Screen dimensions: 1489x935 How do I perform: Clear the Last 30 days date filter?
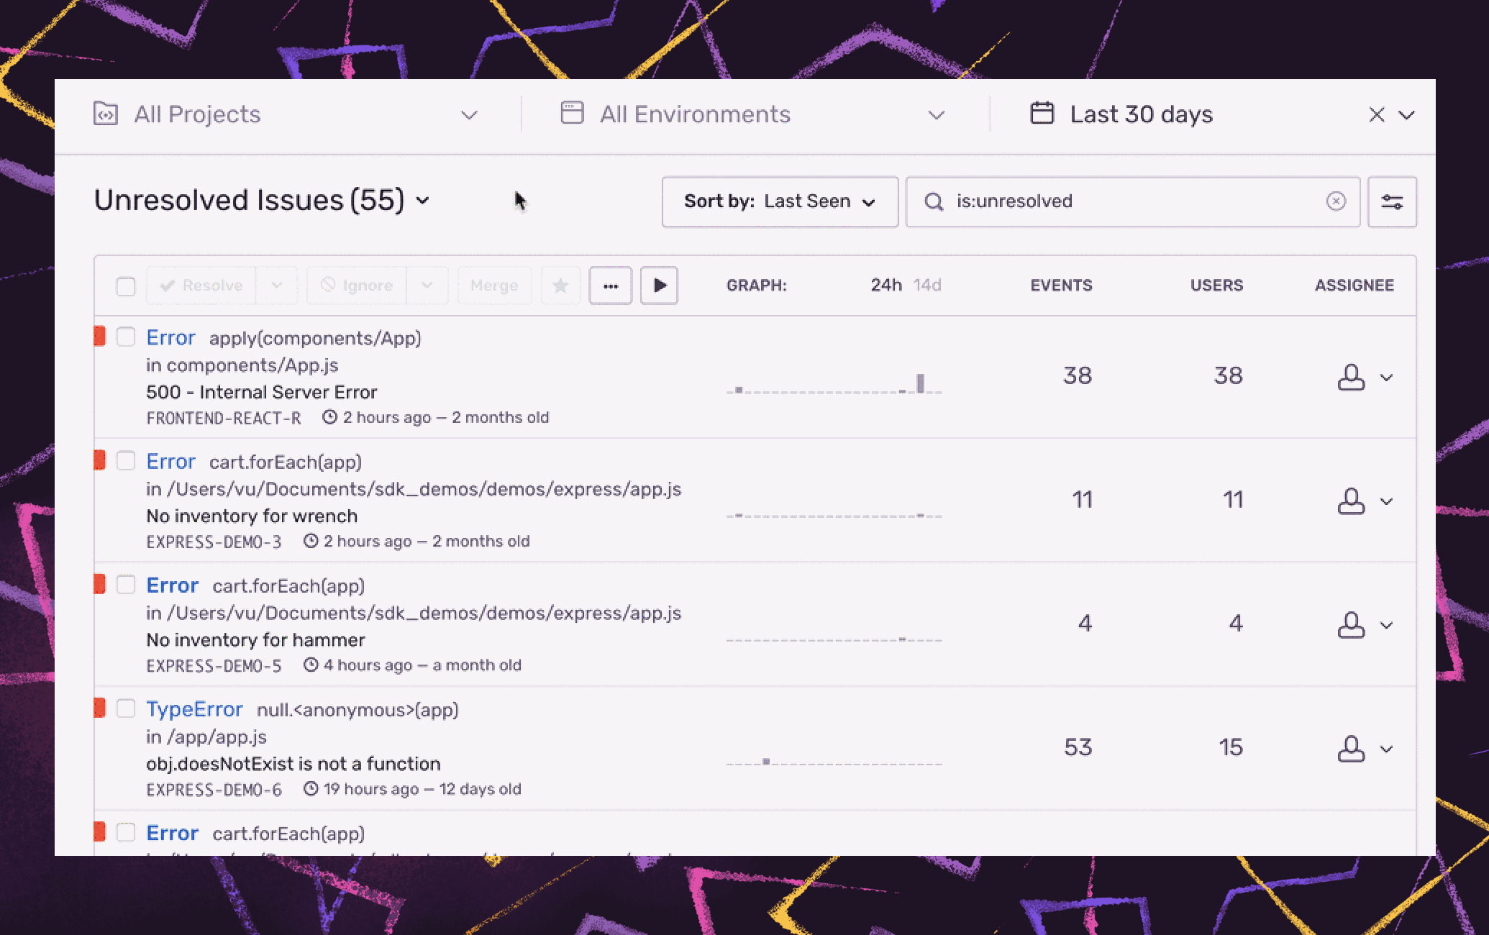click(x=1376, y=115)
